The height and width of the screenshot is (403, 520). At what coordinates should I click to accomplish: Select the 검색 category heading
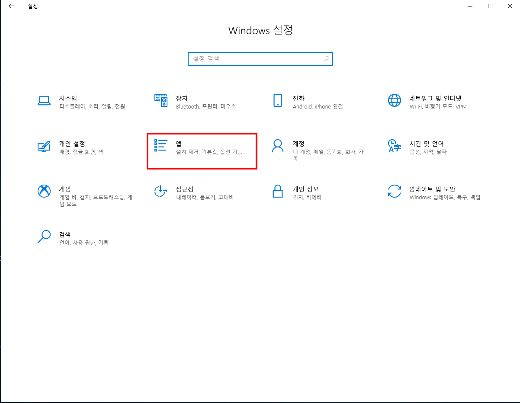(65, 234)
